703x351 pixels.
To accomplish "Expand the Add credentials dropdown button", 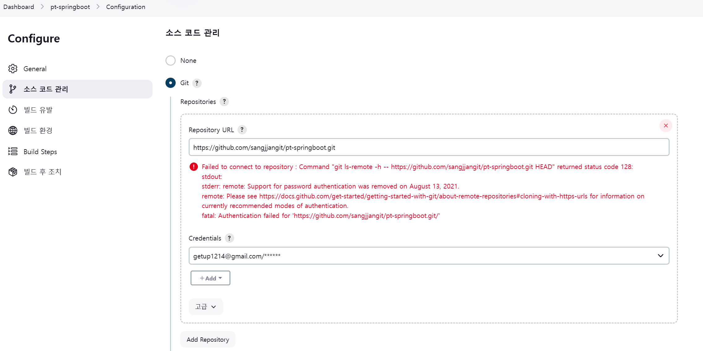I will 210,278.
